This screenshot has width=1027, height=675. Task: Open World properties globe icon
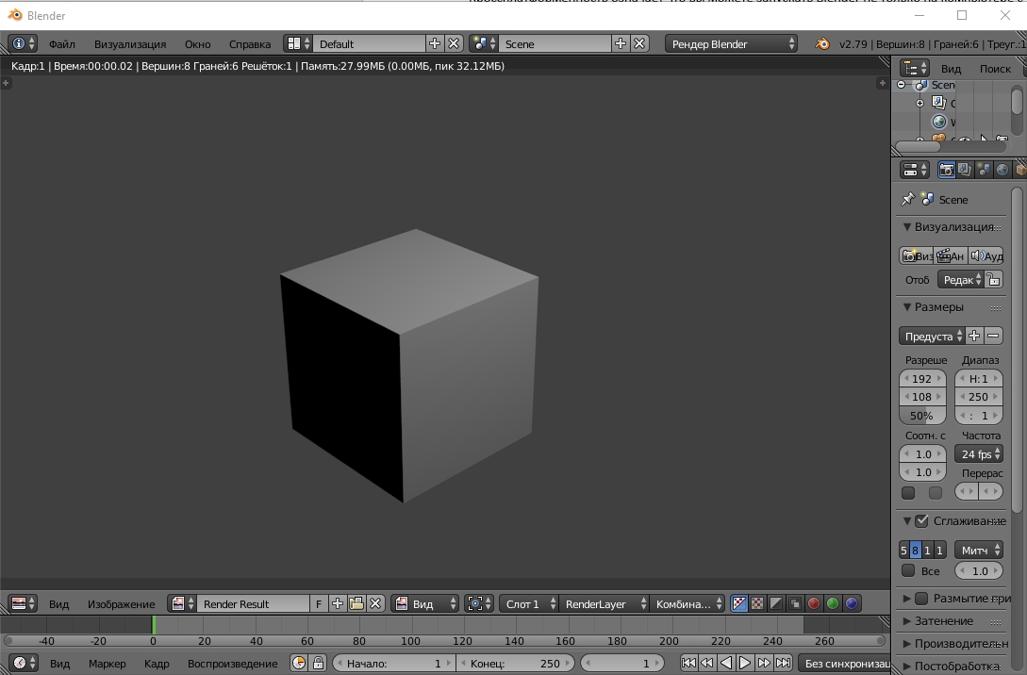[x=1003, y=170]
